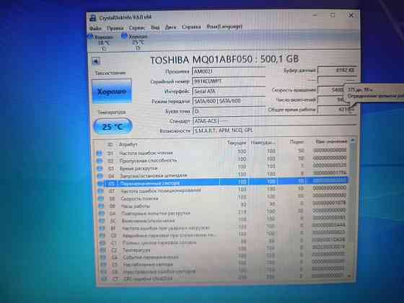
Task: Maximize the CrystalDiskInfo window
Action: (333, 15)
